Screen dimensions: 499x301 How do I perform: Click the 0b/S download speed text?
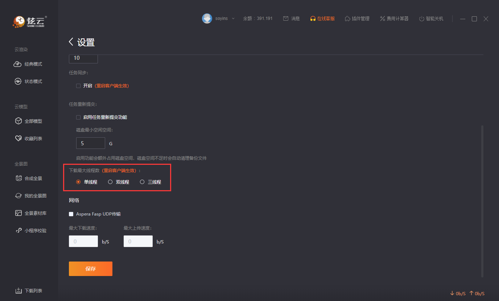pyautogui.click(x=461, y=293)
